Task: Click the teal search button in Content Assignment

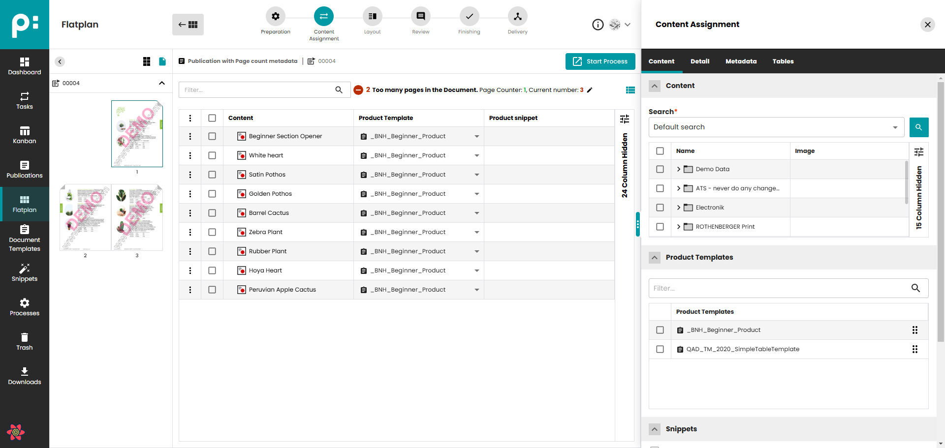Action: (918, 127)
